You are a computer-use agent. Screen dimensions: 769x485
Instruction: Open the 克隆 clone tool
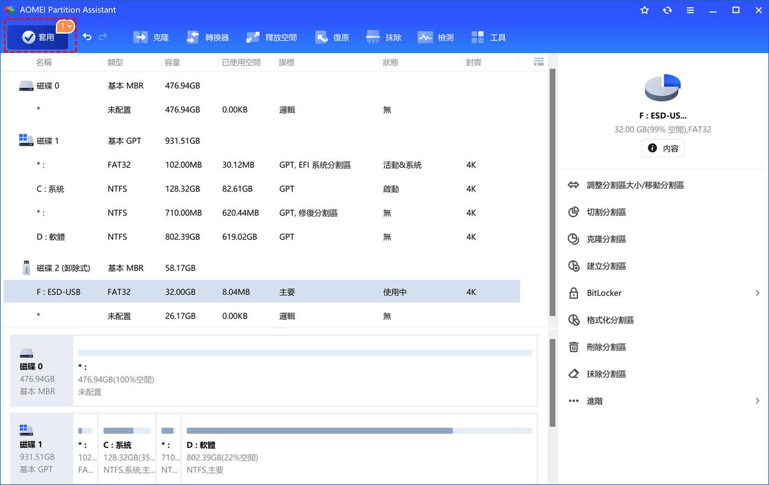(x=151, y=37)
